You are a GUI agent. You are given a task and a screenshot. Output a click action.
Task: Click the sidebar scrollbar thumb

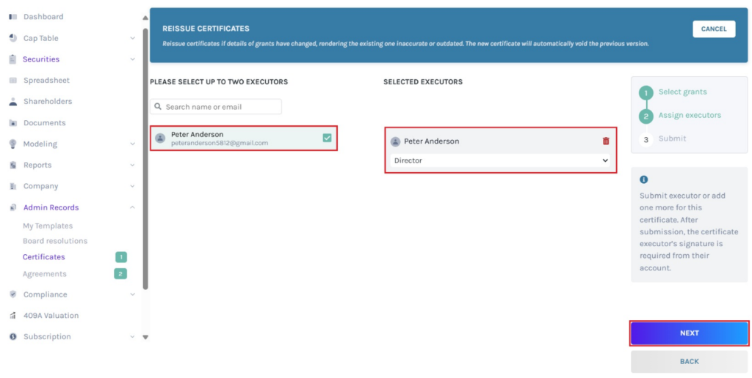[145, 159]
